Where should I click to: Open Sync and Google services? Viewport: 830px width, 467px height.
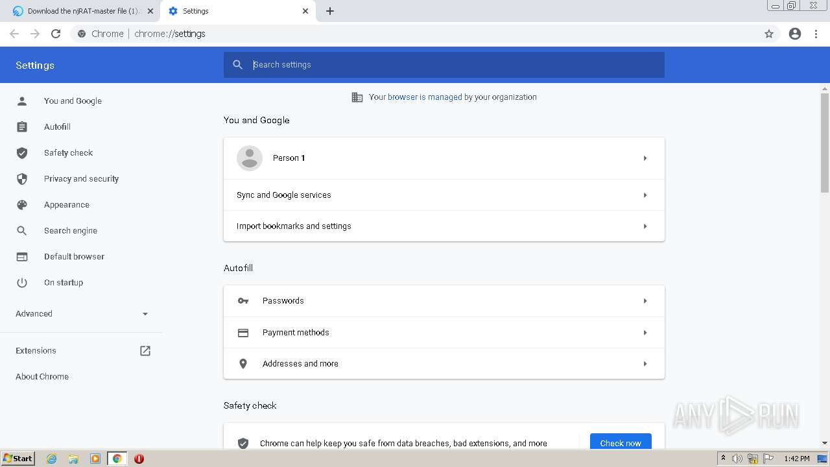click(444, 195)
